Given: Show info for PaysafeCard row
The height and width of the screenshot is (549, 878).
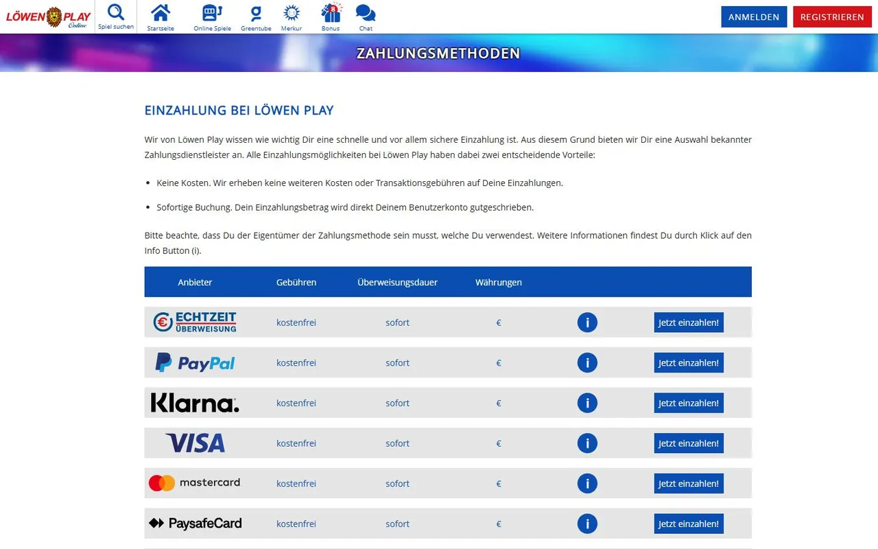Looking at the screenshot, I should point(587,524).
